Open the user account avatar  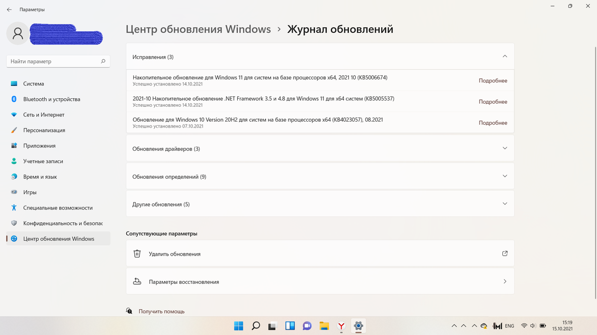click(18, 33)
